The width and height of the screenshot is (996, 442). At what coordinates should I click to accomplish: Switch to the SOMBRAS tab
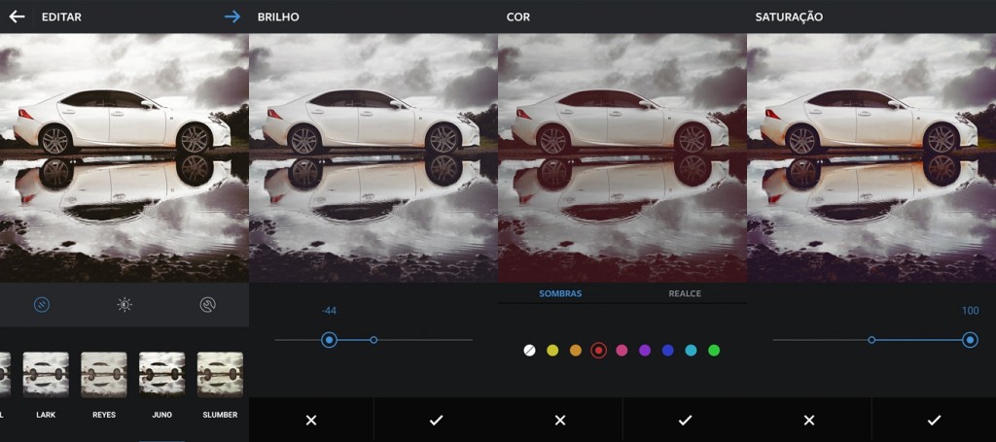(x=560, y=293)
